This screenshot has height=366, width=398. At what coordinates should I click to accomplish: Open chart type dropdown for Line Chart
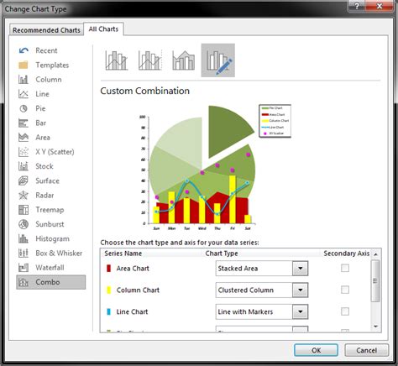300,311
